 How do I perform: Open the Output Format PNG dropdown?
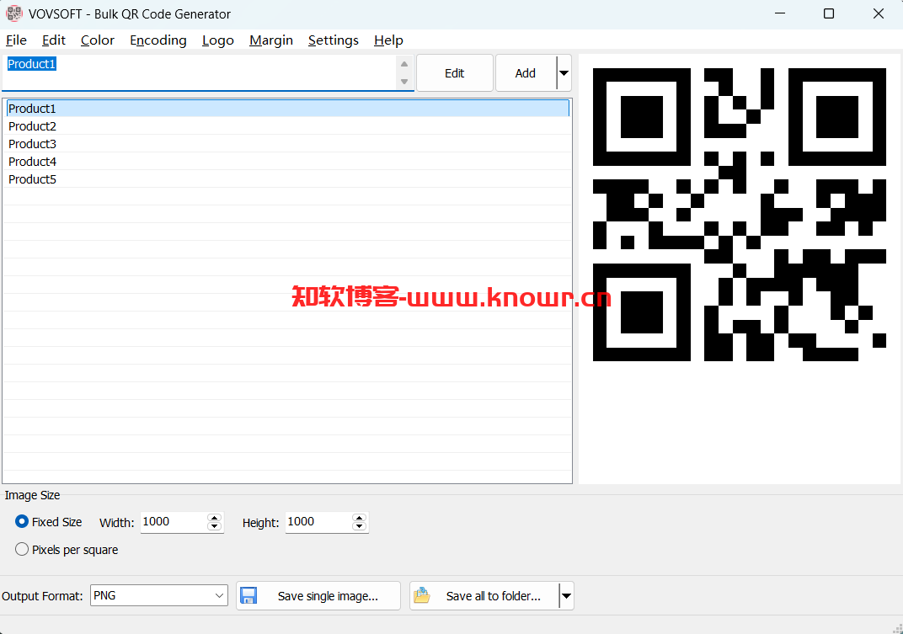coord(159,595)
